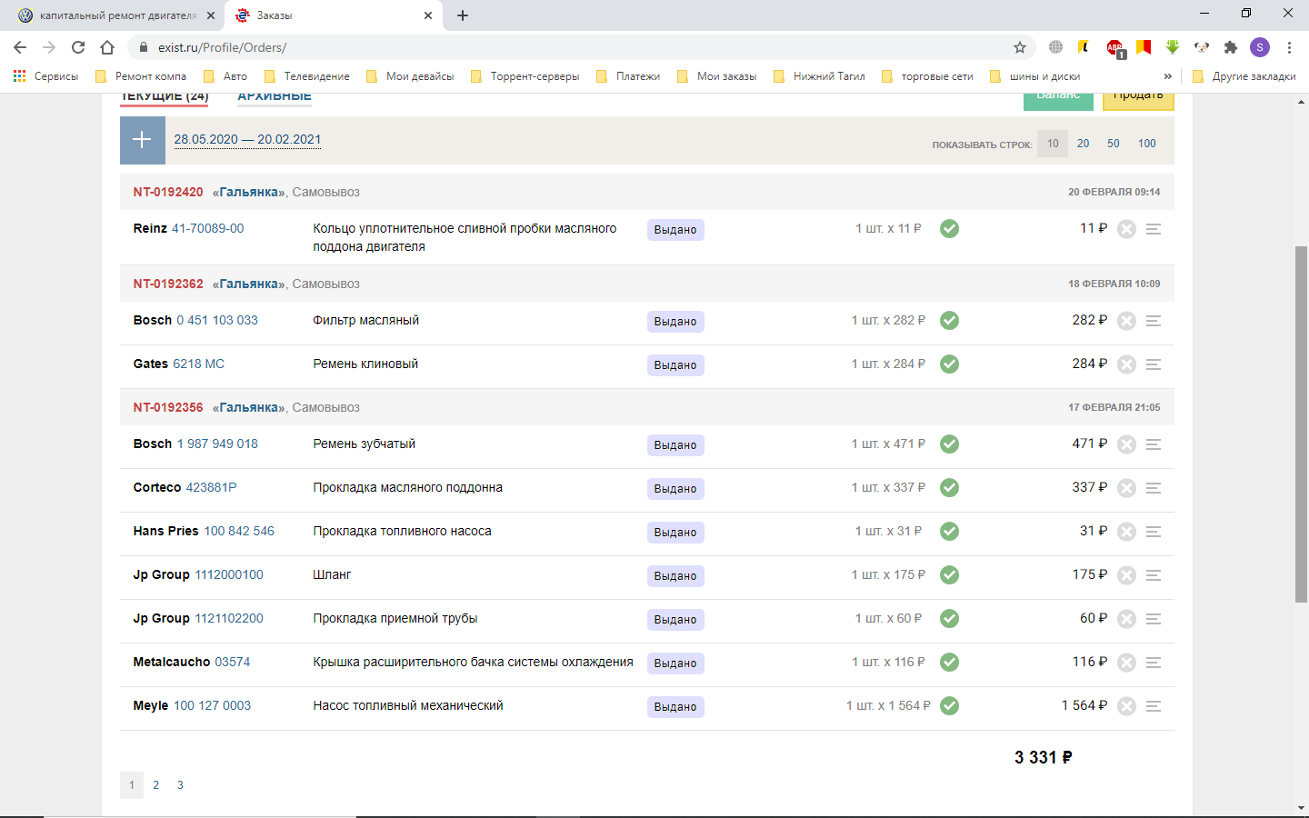The image size is (1309, 818).
Task: Click the page vertical scrollbar thumb
Action: (1301, 424)
